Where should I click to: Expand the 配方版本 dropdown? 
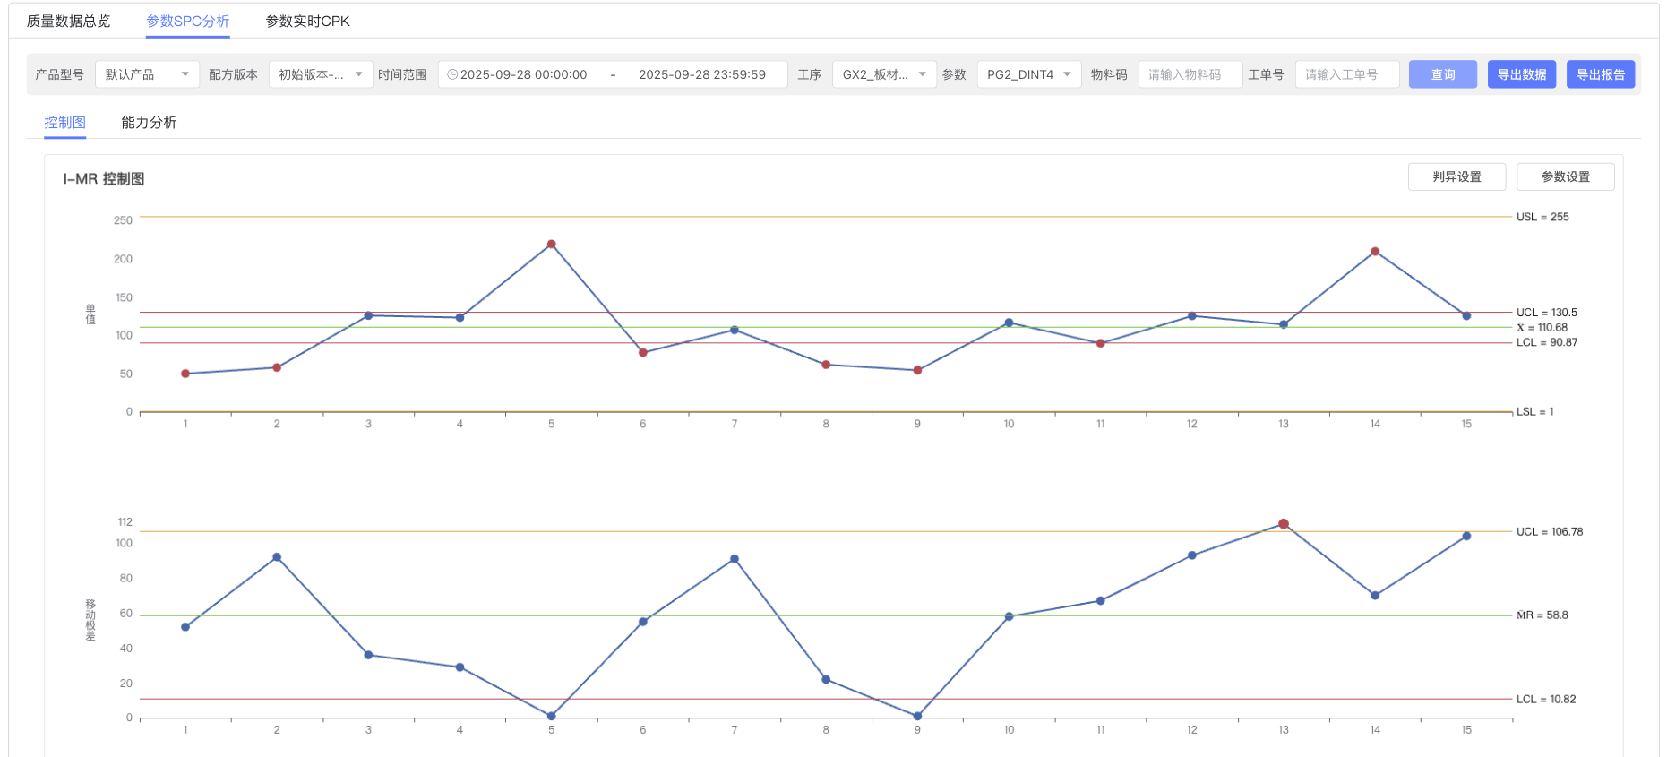click(x=320, y=75)
